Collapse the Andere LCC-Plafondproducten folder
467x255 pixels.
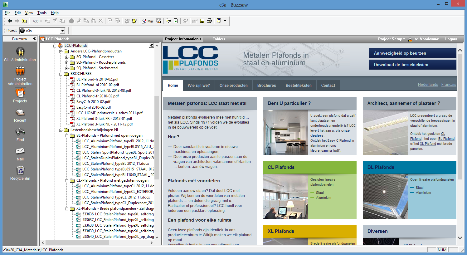click(x=61, y=51)
